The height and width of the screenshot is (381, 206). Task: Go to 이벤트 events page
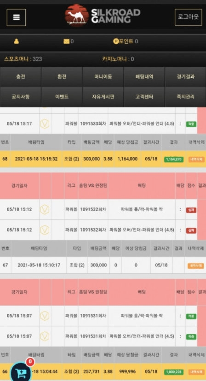pos(62,97)
